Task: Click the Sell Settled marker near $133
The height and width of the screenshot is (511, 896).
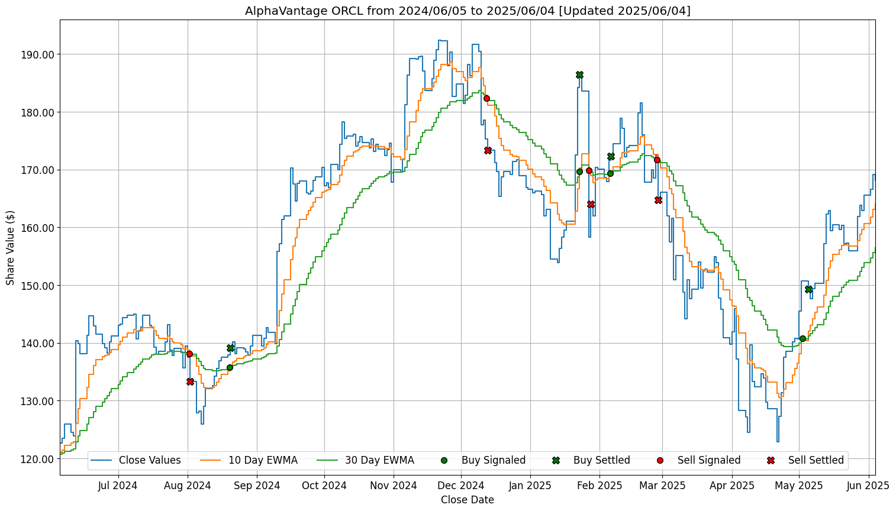Action: click(190, 381)
